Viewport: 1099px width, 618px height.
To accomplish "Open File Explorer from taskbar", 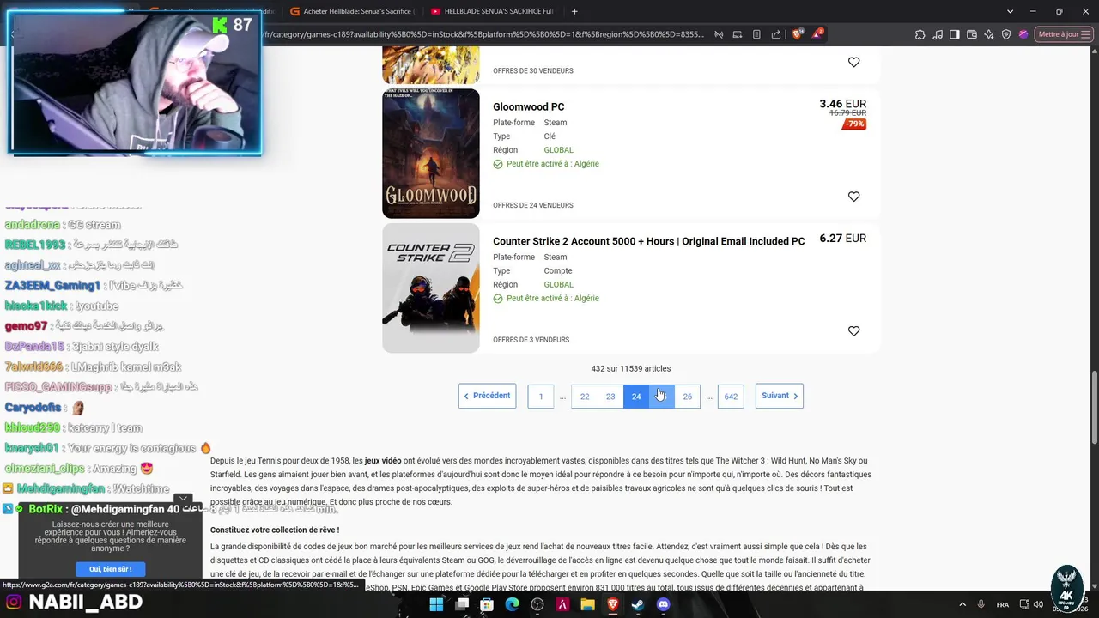I will pos(587,604).
